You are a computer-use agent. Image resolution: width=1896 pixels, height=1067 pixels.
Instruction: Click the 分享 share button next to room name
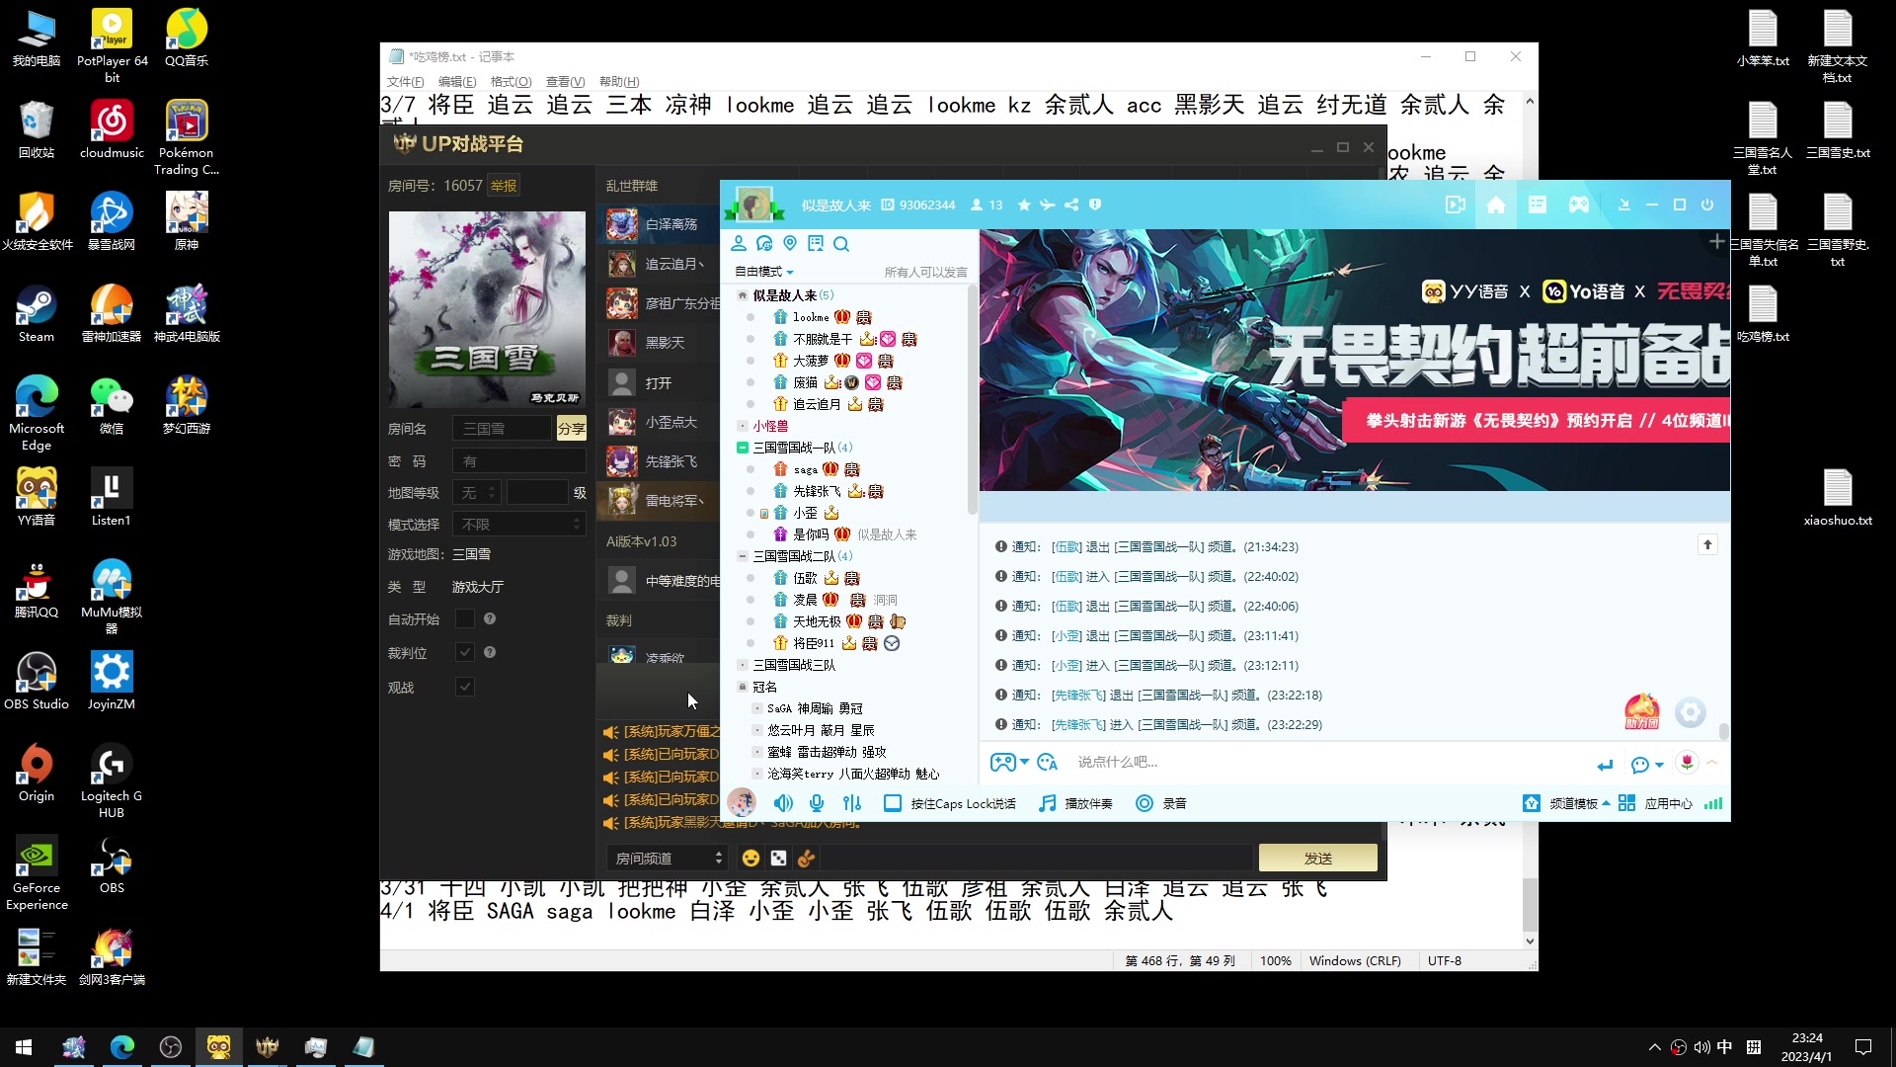click(x=571, y=428)
